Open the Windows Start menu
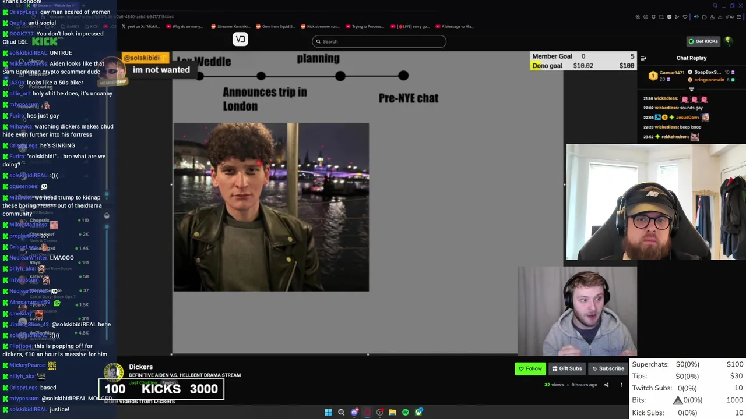 328,412
